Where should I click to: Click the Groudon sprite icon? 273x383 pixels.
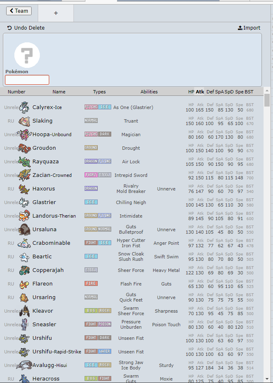tap(24, 148)
